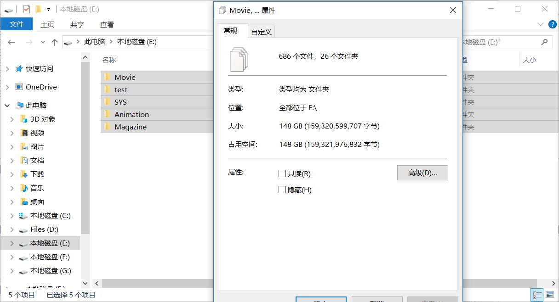Go up one folder level
The image size is (559, 302).
coord(55,42)
